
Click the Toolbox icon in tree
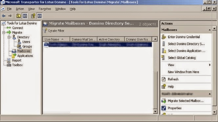(x=9, y=65)
